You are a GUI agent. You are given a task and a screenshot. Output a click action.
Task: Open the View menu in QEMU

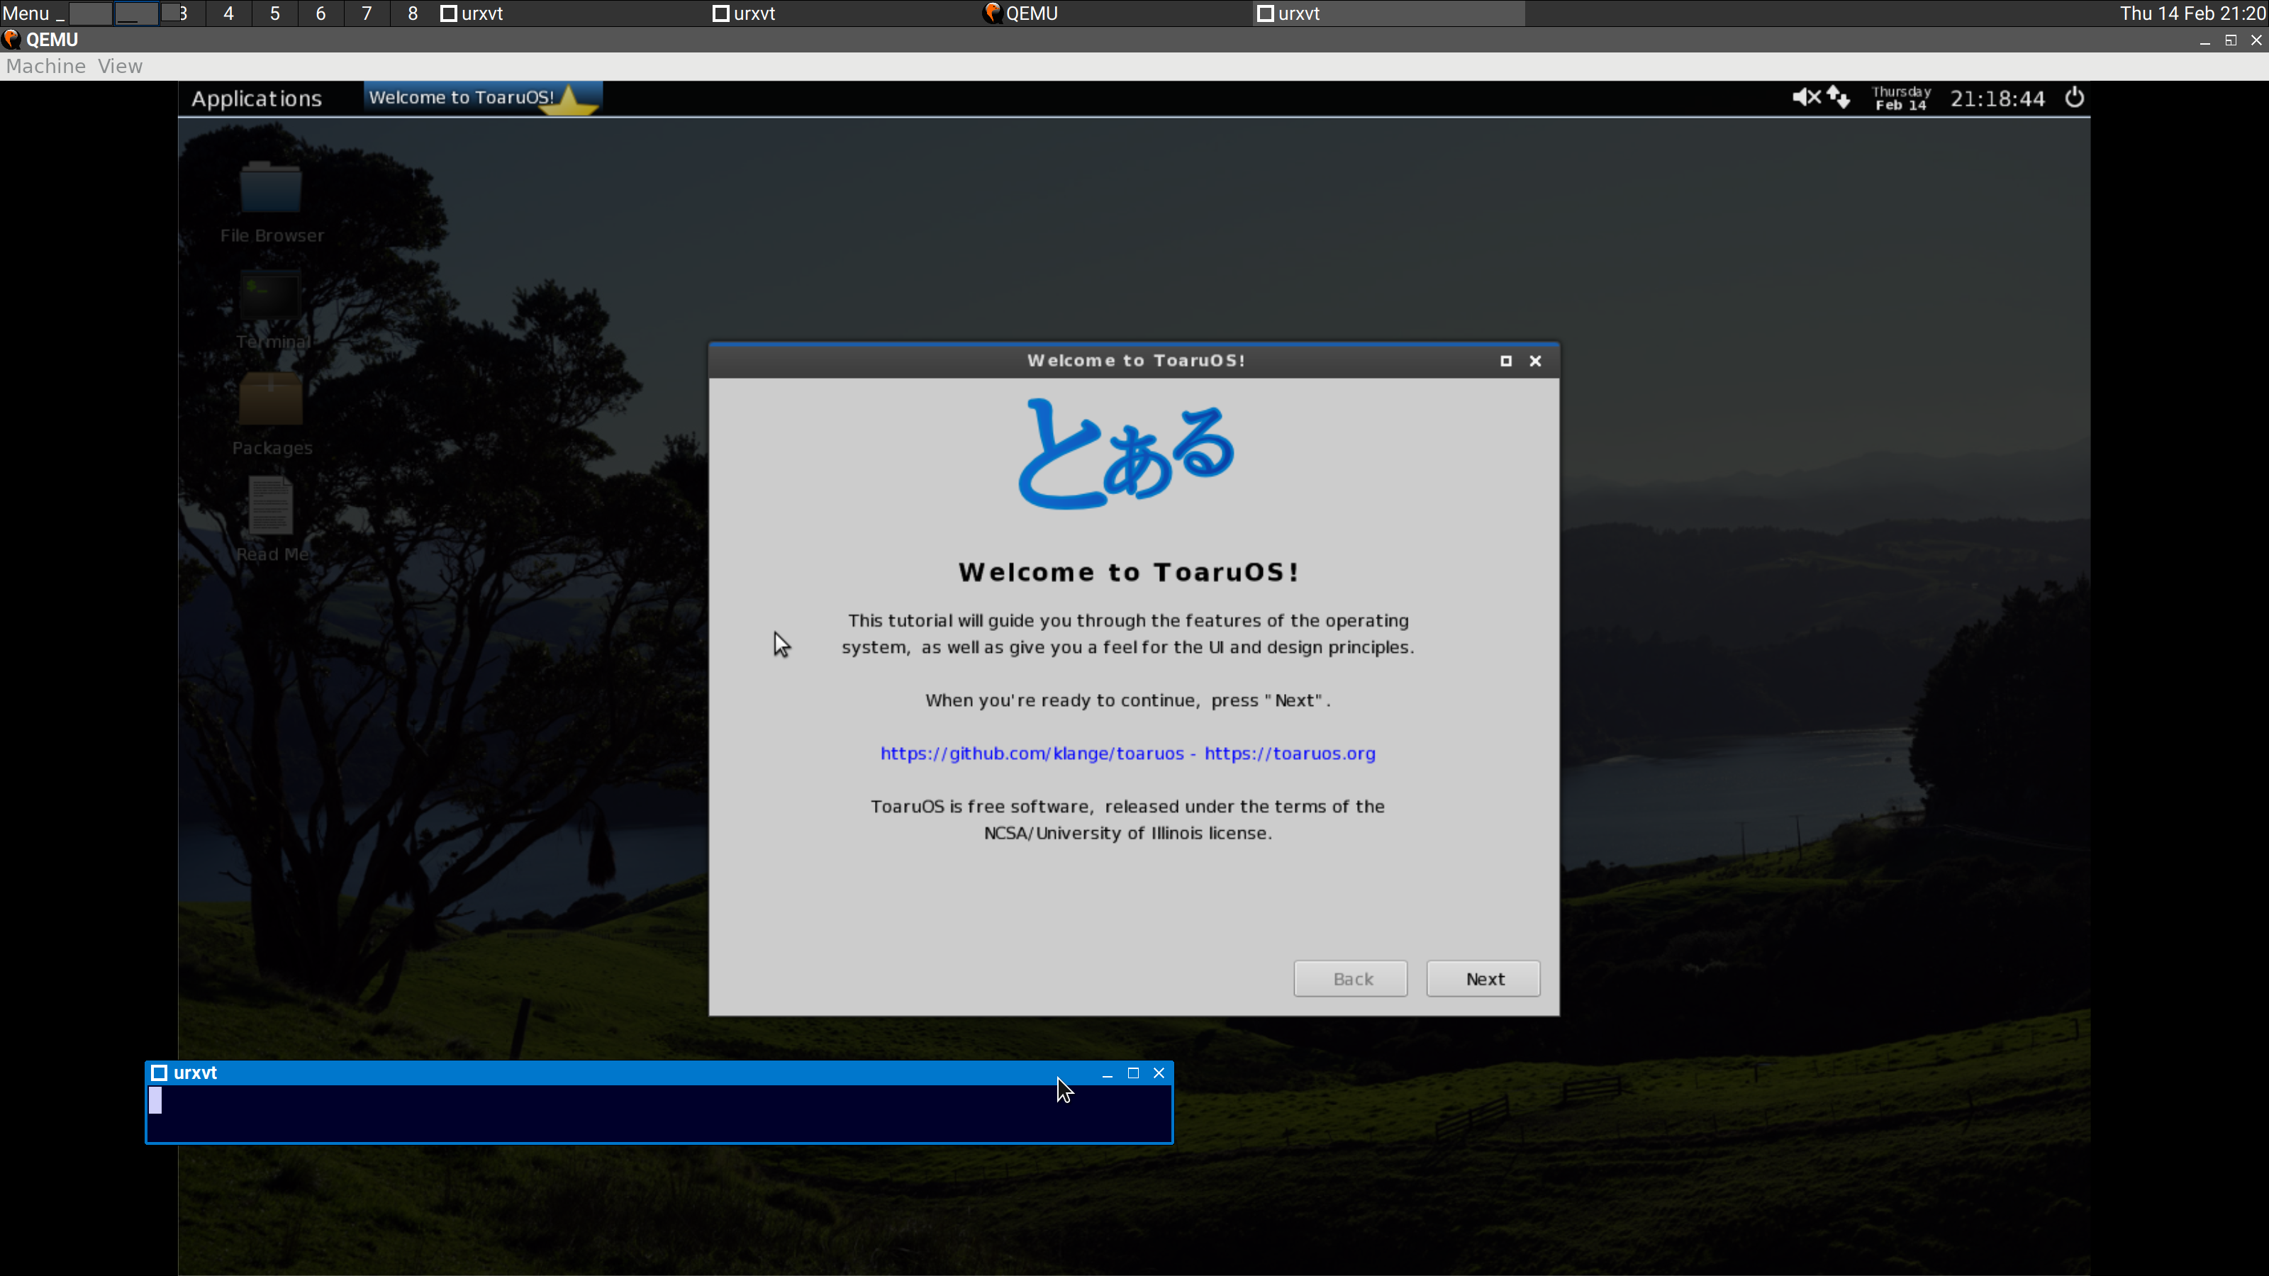coord(120,66)
